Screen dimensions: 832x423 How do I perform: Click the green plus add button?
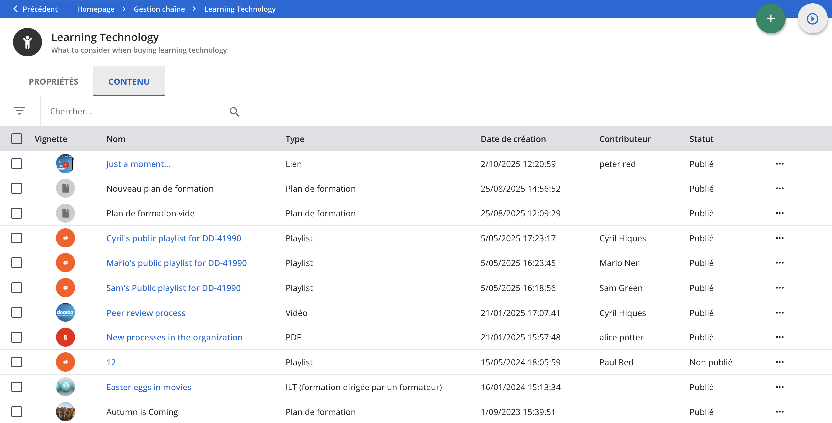[x=771, y=19]
